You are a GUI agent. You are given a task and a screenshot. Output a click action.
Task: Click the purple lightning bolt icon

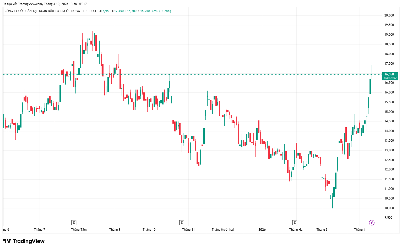click(372, 223)
